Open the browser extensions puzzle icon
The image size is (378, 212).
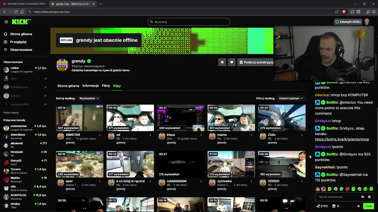[x=352, y=12]
